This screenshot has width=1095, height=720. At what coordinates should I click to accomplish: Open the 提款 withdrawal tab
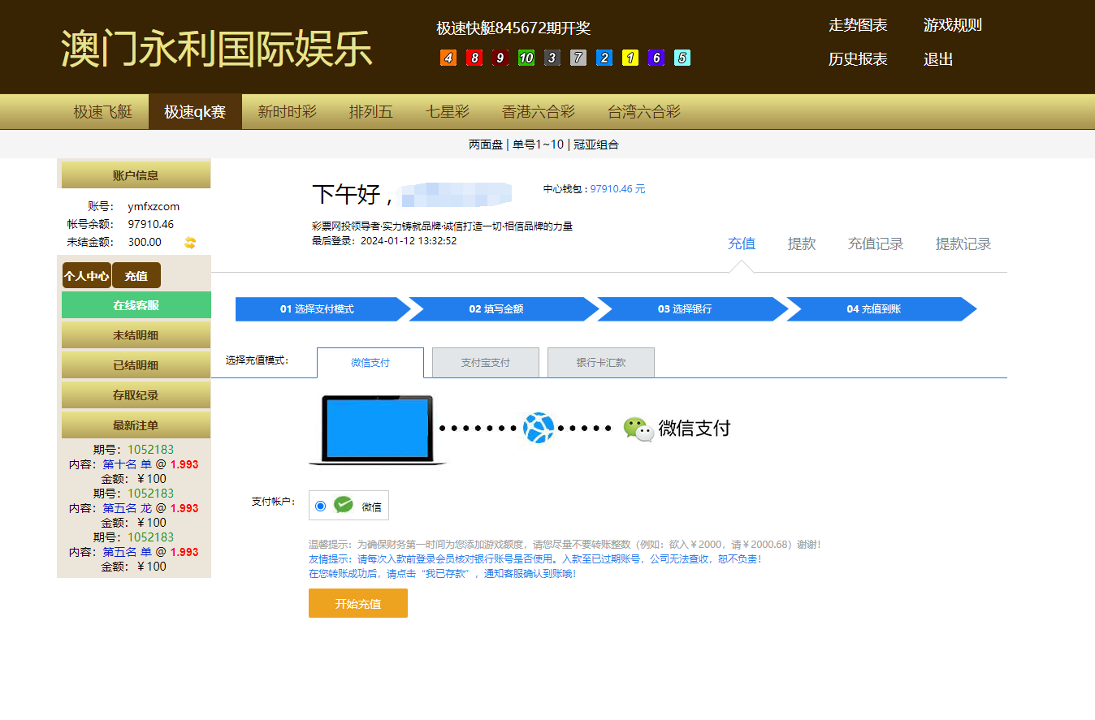click(802, 244)
